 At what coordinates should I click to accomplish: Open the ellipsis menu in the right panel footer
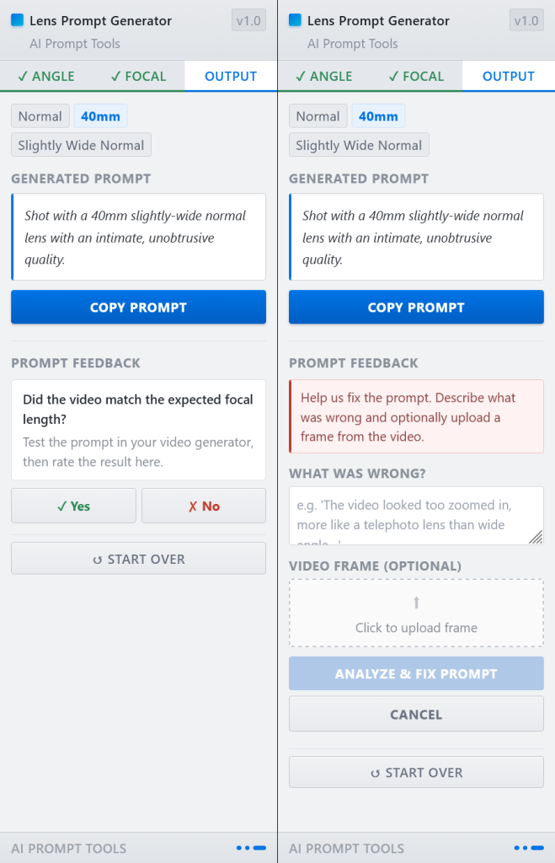pos(528,848)
